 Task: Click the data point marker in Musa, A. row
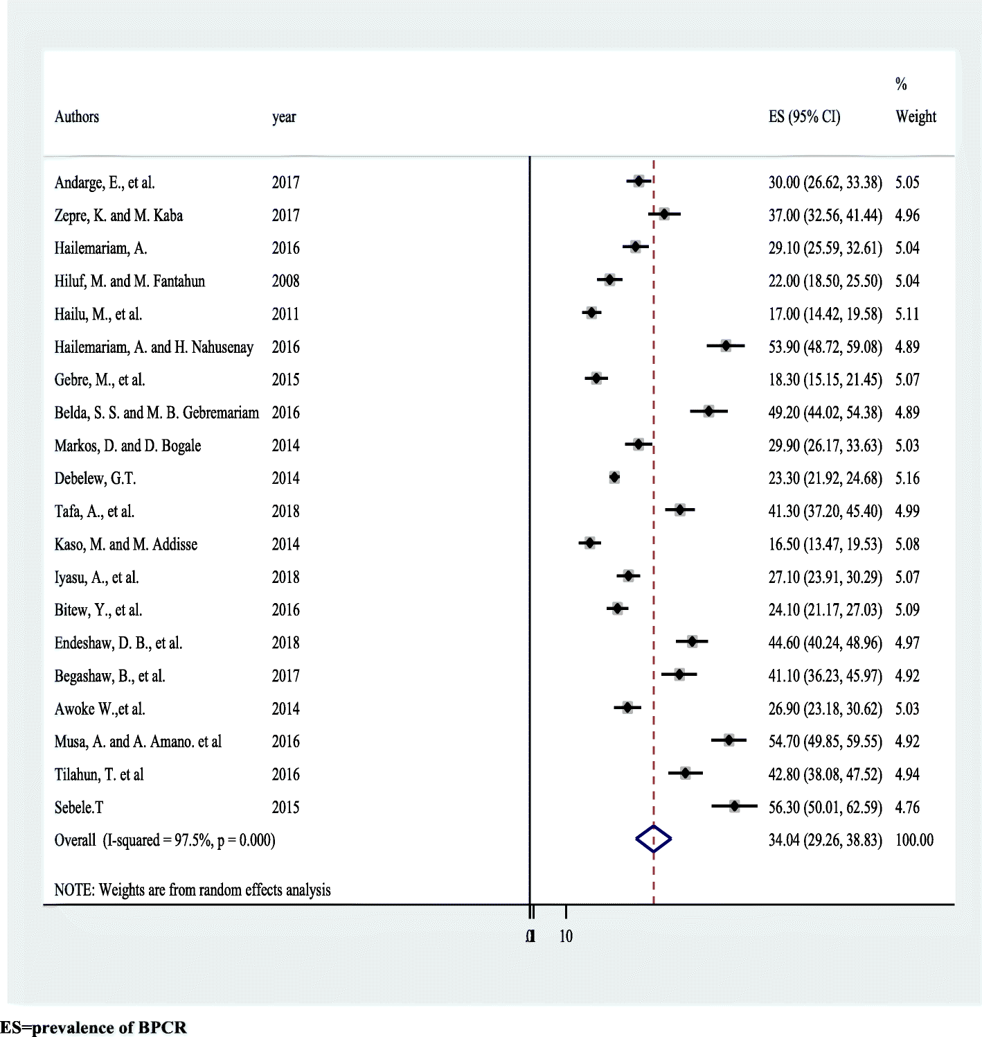729,740
